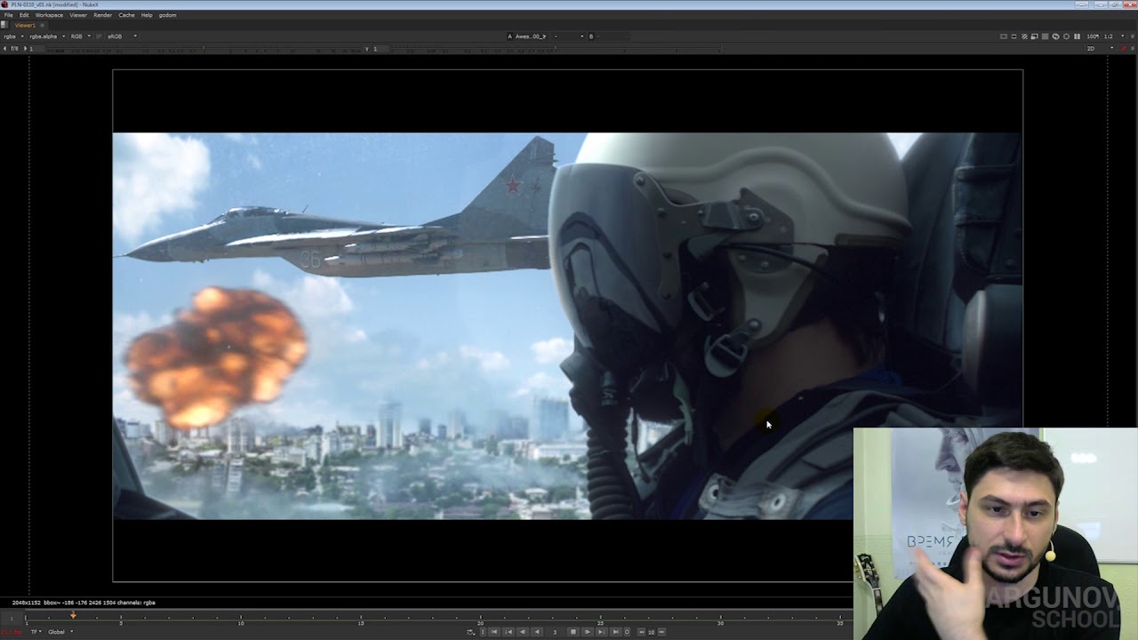This screenshot has width=1138, height=640.
Task: Open the Global frame range dropdown
Action: point(60,632)
